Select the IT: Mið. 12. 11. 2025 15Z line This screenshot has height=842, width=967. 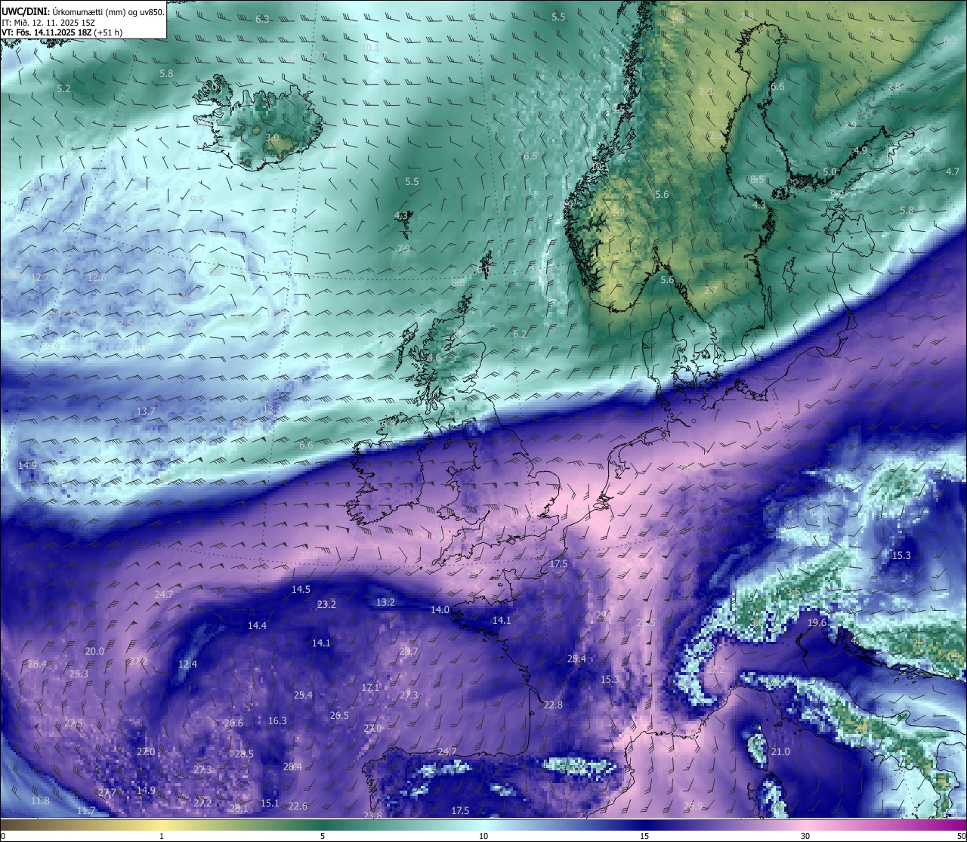(48, 23)
